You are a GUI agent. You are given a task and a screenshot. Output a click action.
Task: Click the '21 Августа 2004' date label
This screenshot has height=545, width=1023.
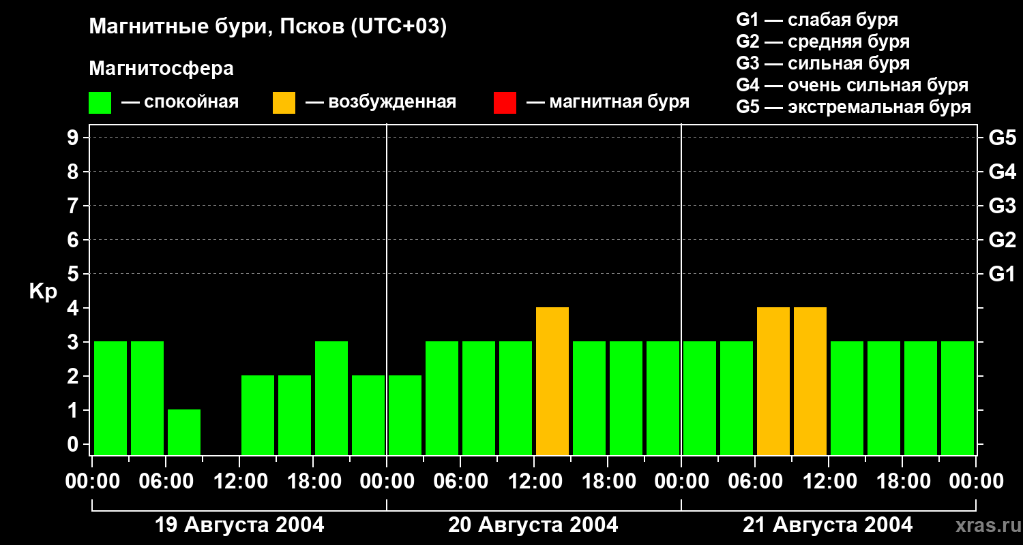tap(827, 525)
